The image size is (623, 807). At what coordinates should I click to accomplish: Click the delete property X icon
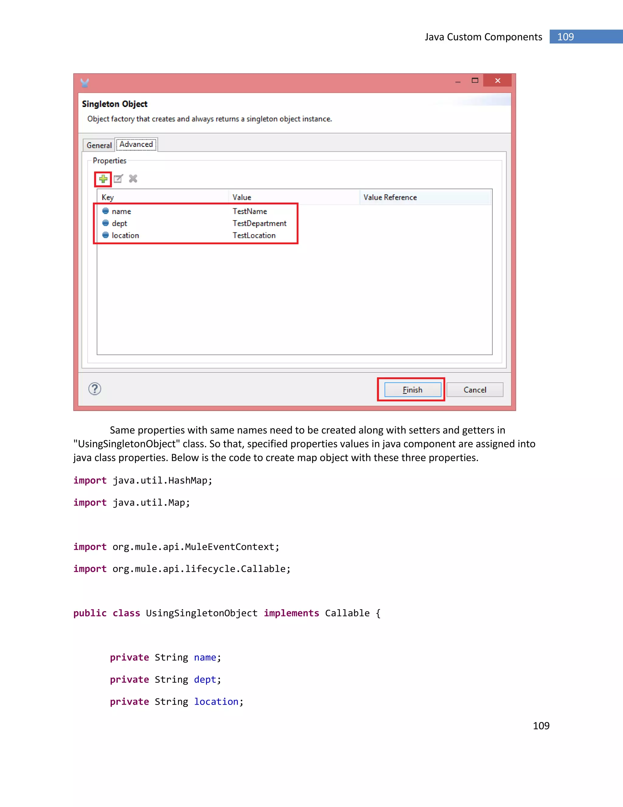coord(133,179)
